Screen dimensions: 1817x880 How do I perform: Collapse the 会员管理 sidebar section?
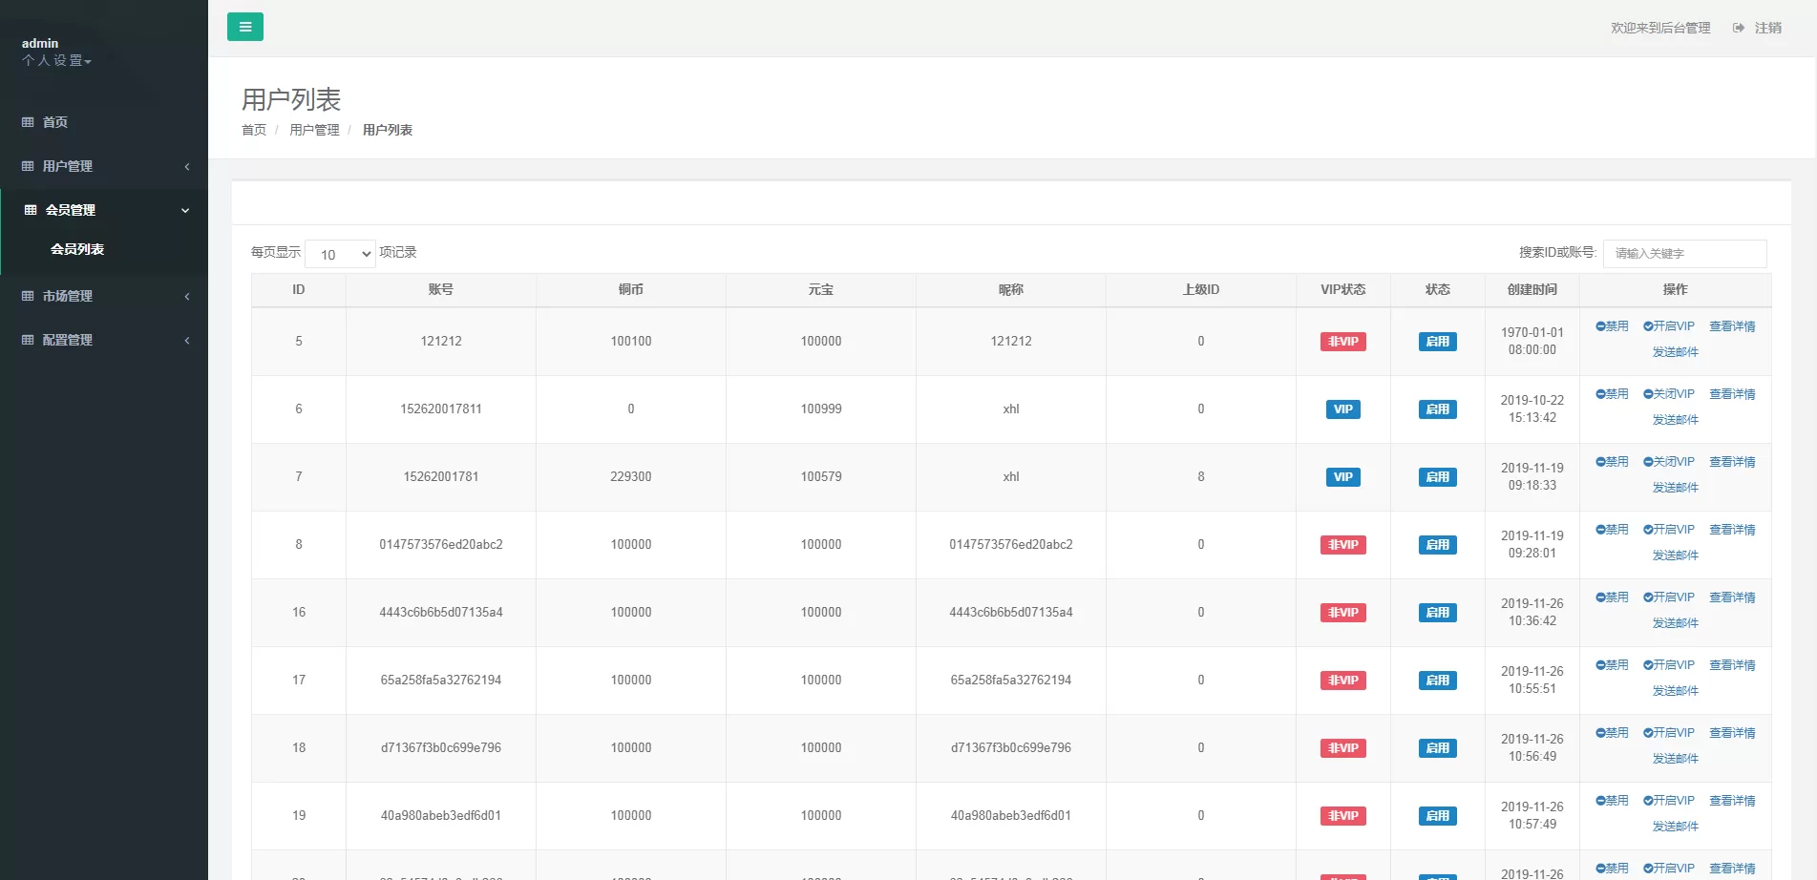[105, 210]
